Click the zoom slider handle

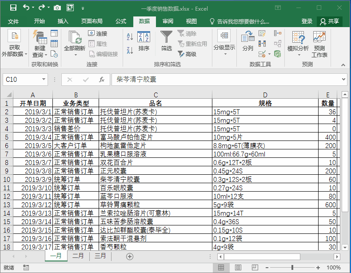pyautogui.click(x=292, y=267)
